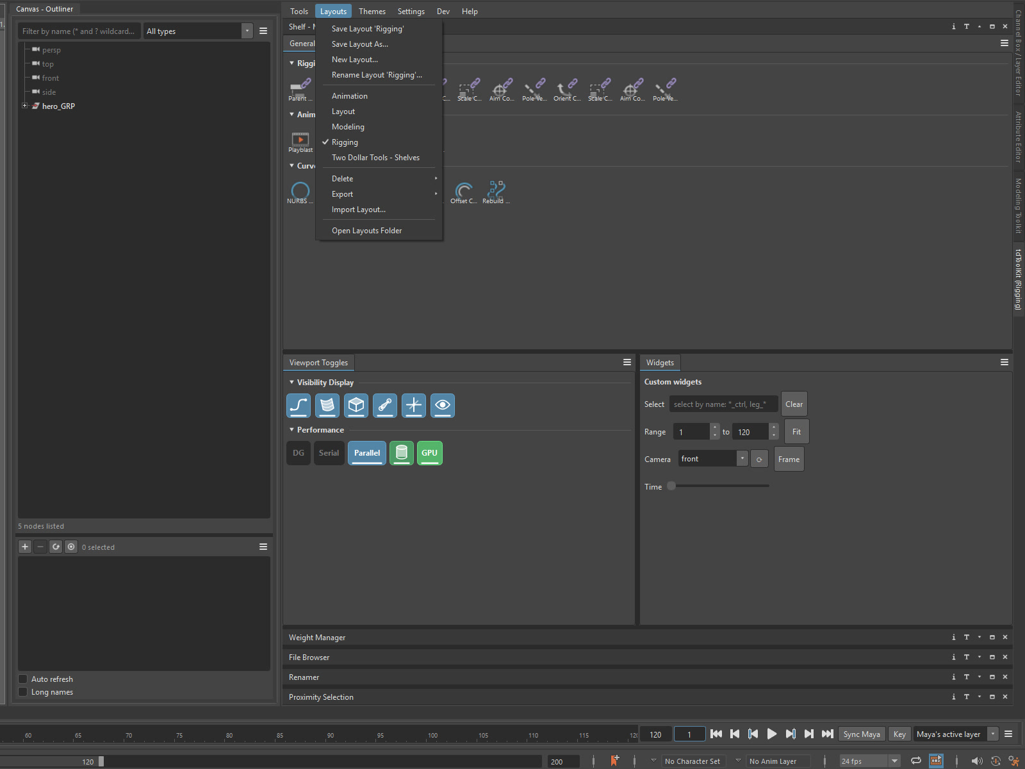This screenshot has width=1025, height=769.
Task: Click the range slider handle at 120
Action: point(101,761)
